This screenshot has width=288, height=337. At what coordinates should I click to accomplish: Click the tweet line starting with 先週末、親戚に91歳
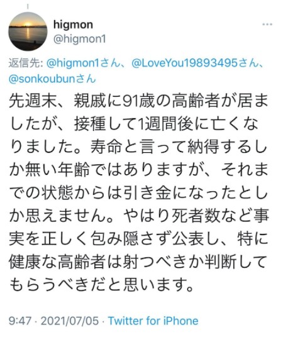pos(138,101)
